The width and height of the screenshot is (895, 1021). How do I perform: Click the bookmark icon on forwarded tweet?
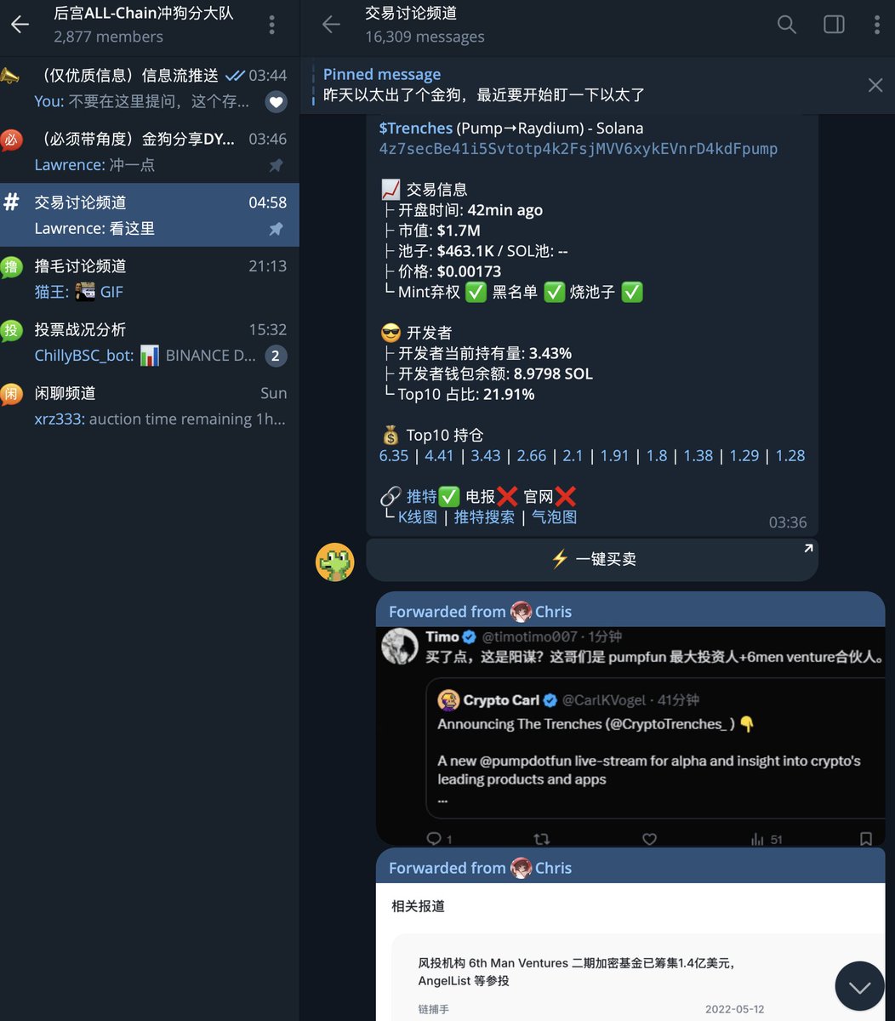point(865,839)
